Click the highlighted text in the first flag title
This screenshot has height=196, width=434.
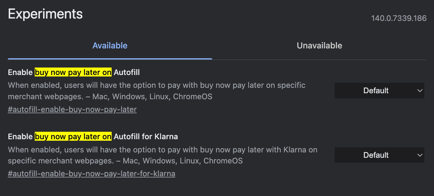[x=73, y=72]
